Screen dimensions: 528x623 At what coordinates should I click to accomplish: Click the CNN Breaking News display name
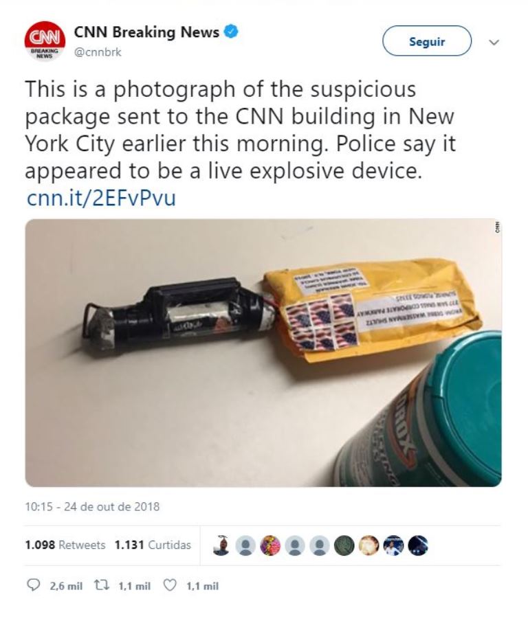146,32
